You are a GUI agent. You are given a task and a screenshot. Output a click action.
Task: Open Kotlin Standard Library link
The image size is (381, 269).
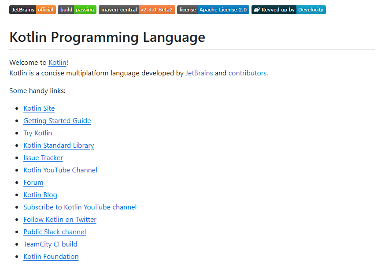[59, 146]
